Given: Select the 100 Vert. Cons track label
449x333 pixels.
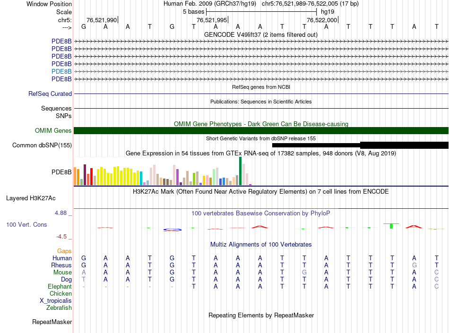Looking at the screenshot, I should [26, 225].
